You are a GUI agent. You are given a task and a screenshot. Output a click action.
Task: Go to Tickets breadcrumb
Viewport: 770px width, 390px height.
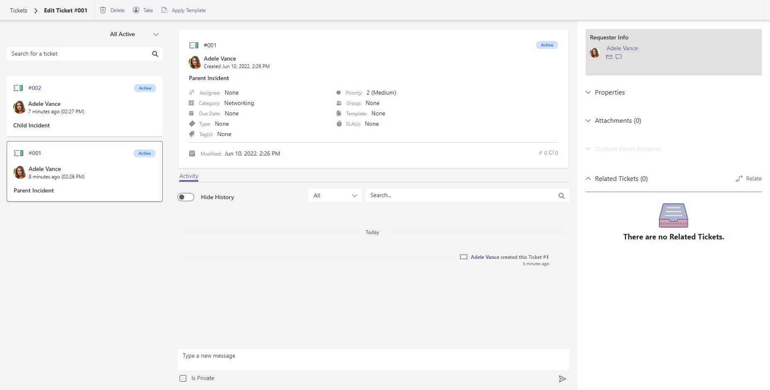pos(19,10)
